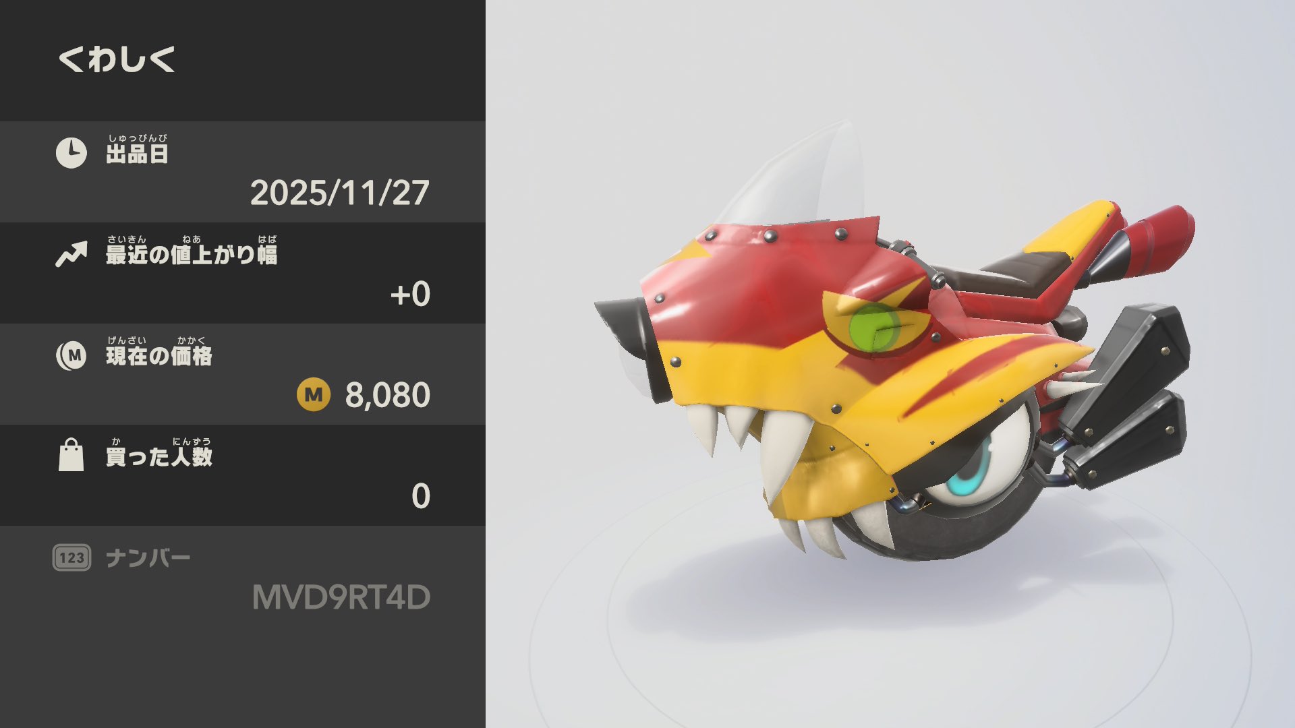
Task: Click the +0 price change value
Action: point(410,295)
